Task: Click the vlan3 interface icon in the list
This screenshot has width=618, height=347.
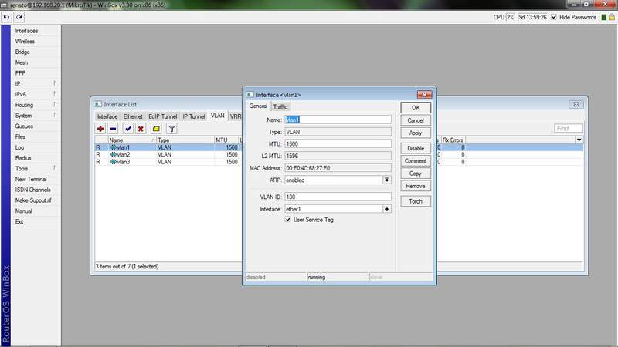Action: click(113, 162)
